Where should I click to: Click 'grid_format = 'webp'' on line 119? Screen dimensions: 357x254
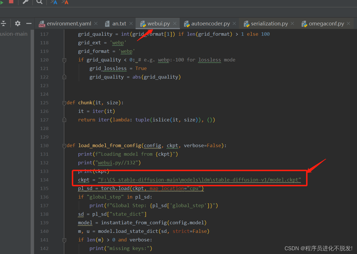[106, 51]
